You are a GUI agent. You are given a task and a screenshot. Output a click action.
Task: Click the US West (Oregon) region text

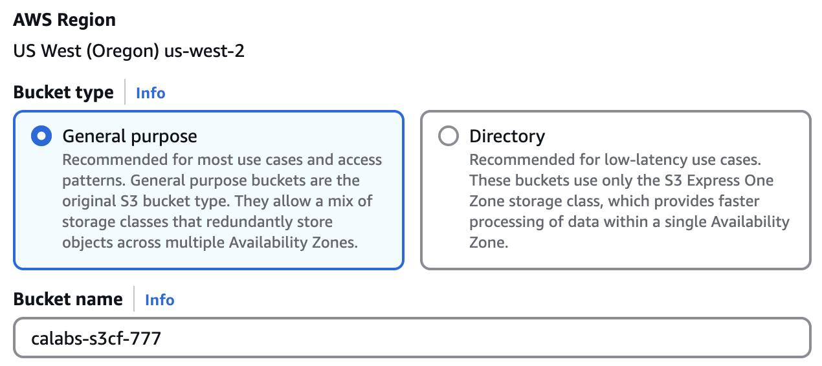pyautogui.click(x=87, y=51)
